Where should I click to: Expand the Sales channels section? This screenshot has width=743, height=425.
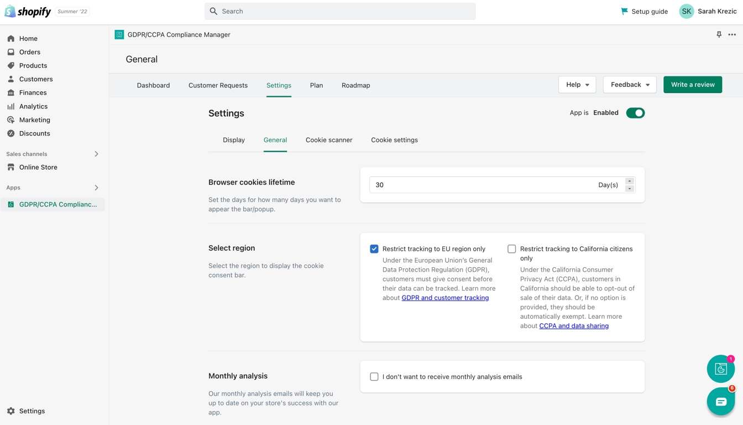[x=96, y=154]
